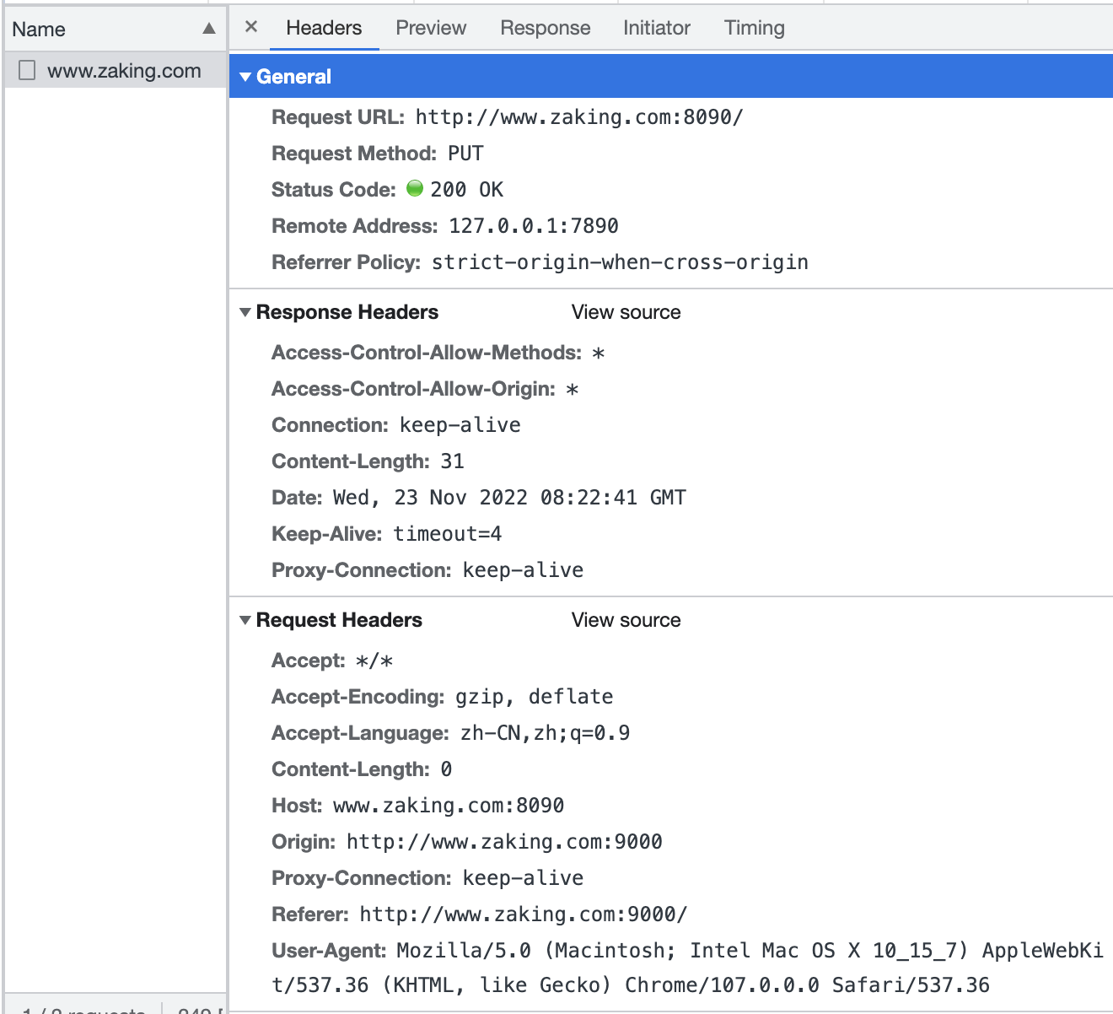1113x1014 pixels.
Task: Switch to the Headers tab
Action: [324, 28]
